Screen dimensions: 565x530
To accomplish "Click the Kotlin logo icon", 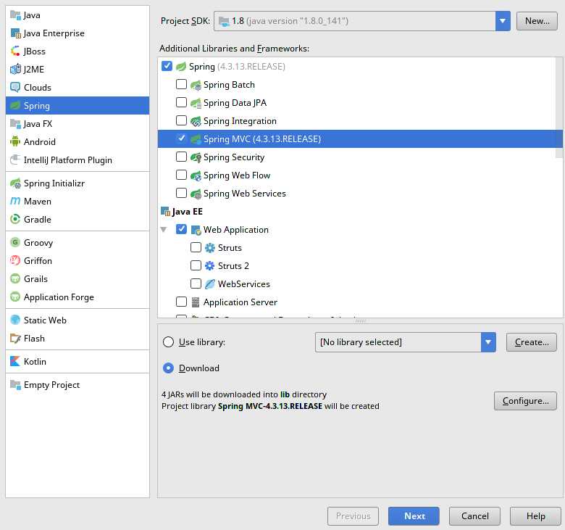I will click(15, 362).
